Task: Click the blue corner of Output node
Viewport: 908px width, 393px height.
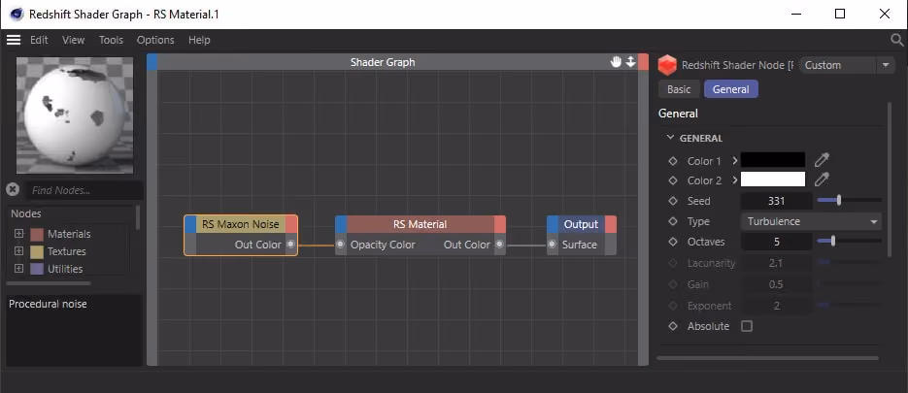Action: click(x=553, y=224)
